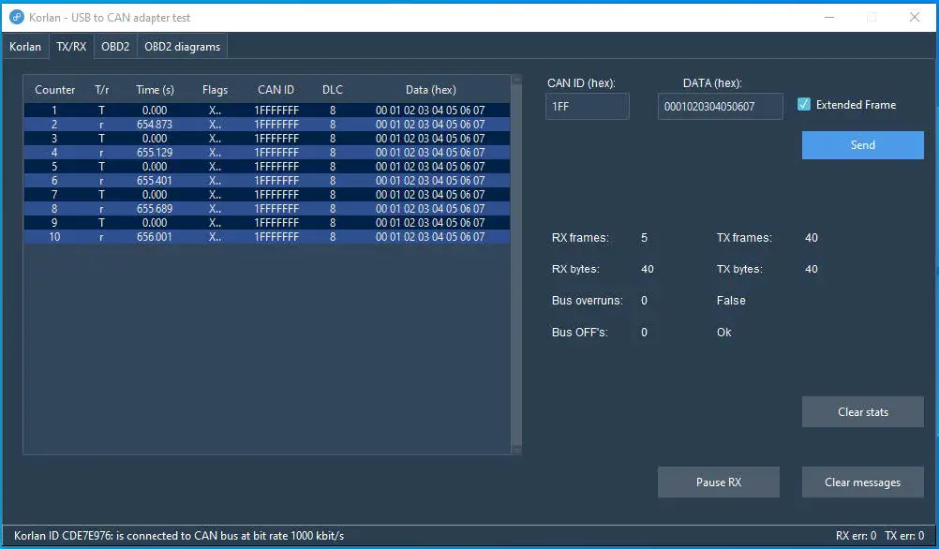Clear the messages list
The width and height of the screenshot is (939, 549).
[x=862, y=482]
